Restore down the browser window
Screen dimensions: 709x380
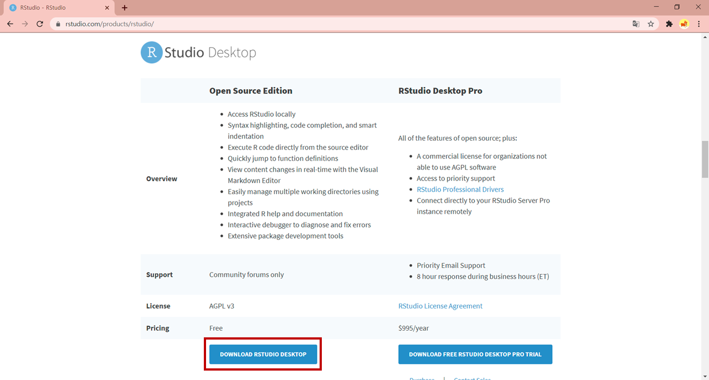tap(676, 7)
